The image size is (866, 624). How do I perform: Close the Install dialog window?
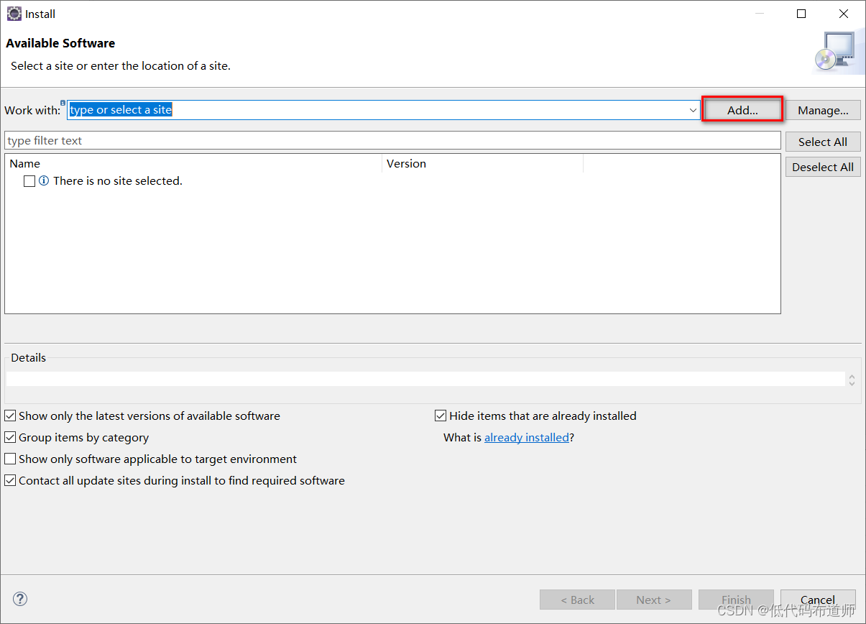pos(844,14)
